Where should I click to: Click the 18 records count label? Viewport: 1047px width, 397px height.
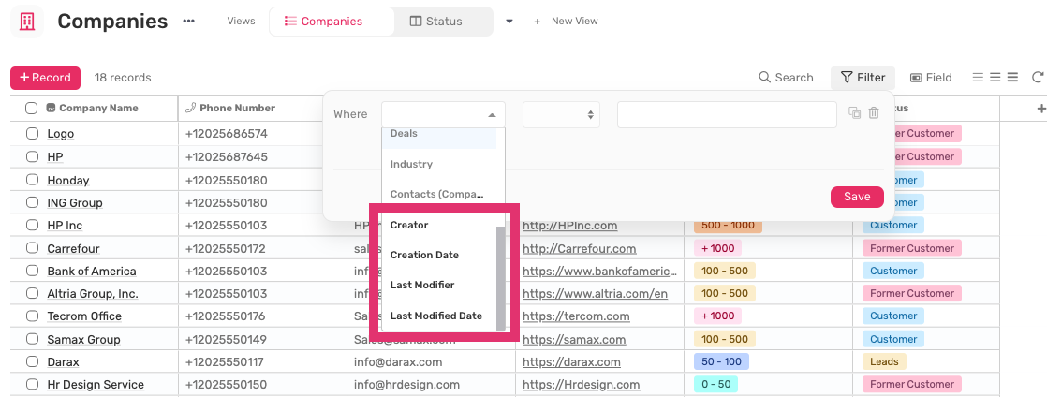point(122,78)
